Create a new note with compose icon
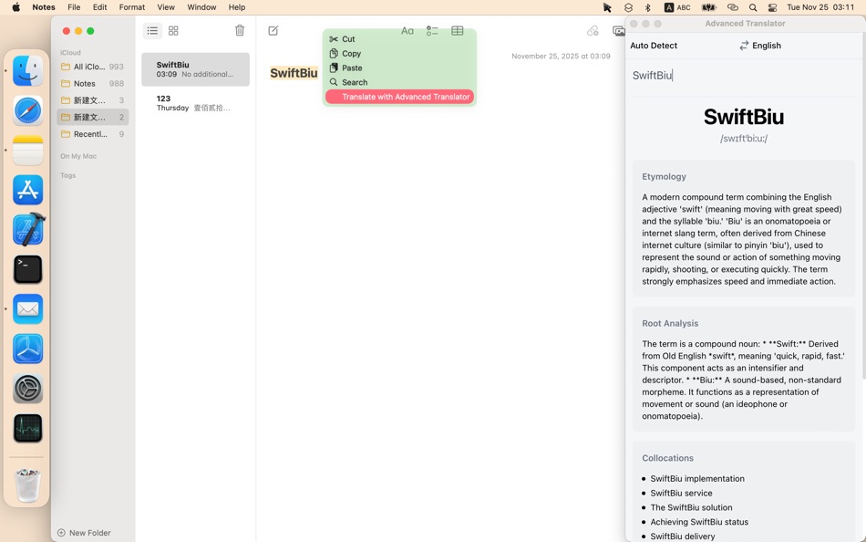This screenshot has height=542, width=866. [x=273, y=30]
